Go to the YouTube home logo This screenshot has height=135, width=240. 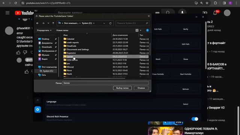click(x=24, y=13)
